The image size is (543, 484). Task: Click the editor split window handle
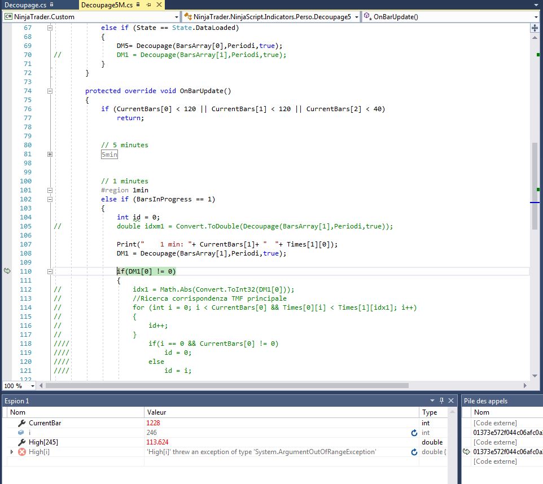[x=535, y=28]
